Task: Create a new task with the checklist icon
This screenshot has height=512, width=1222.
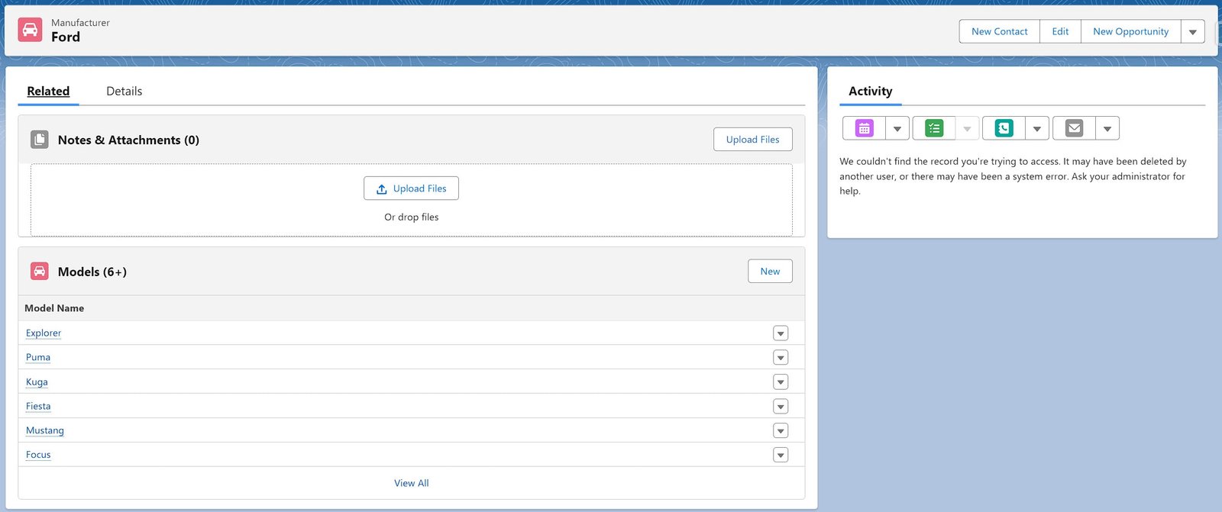Action: point(934,128)
